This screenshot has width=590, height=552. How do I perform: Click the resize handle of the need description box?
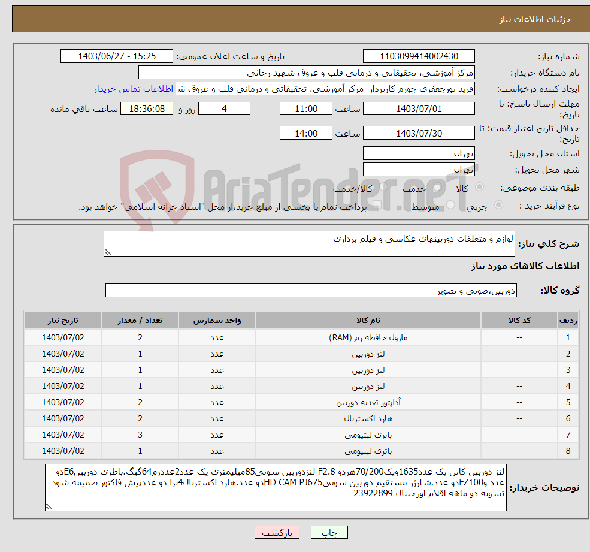tap(108, 252)
